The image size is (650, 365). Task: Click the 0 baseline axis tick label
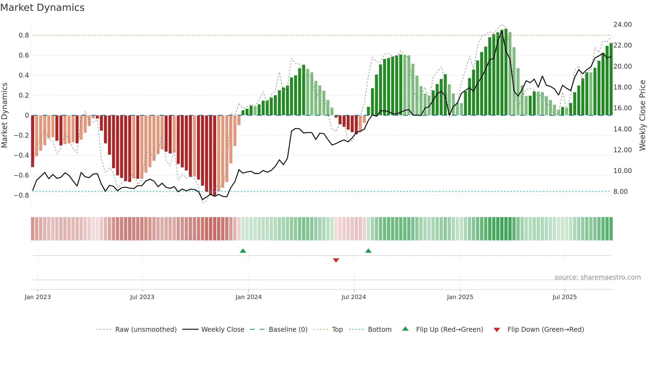27,115
